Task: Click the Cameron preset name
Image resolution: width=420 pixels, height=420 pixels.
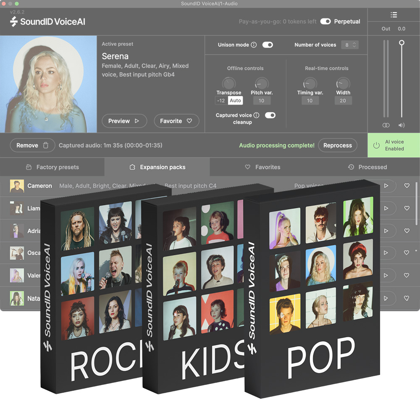Action: [39, 186]
